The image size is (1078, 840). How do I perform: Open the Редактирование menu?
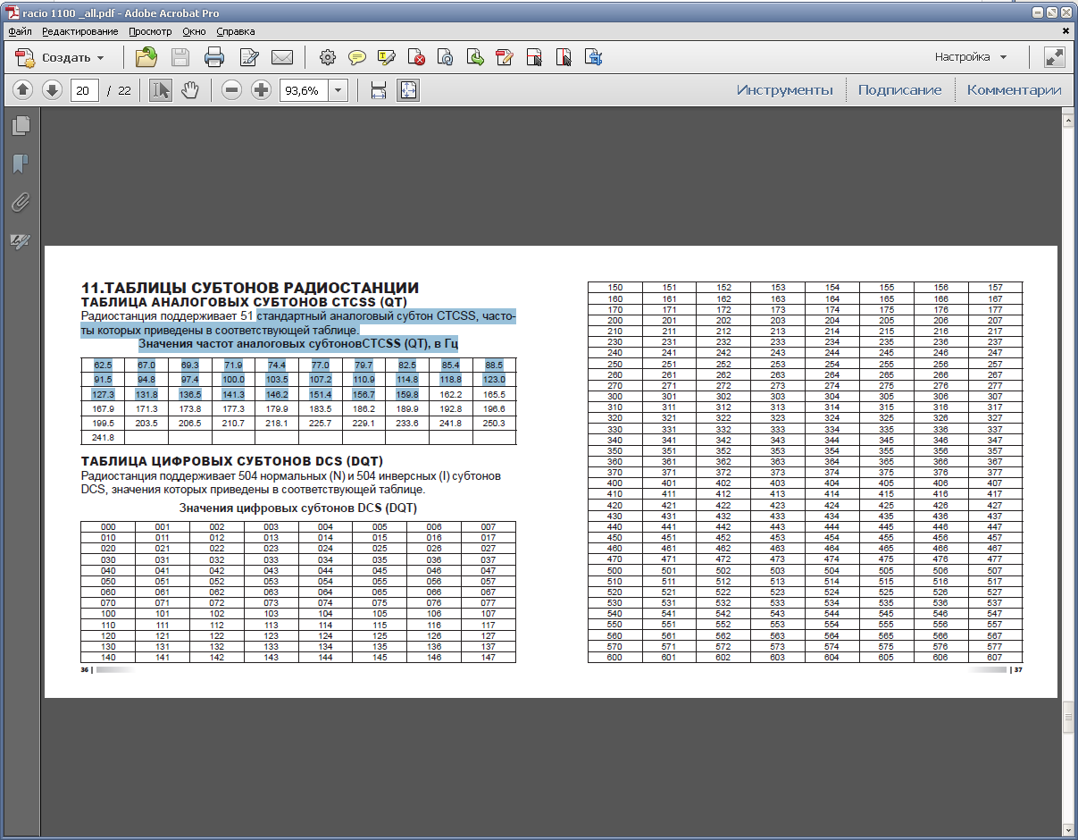(x=79, y=31)
